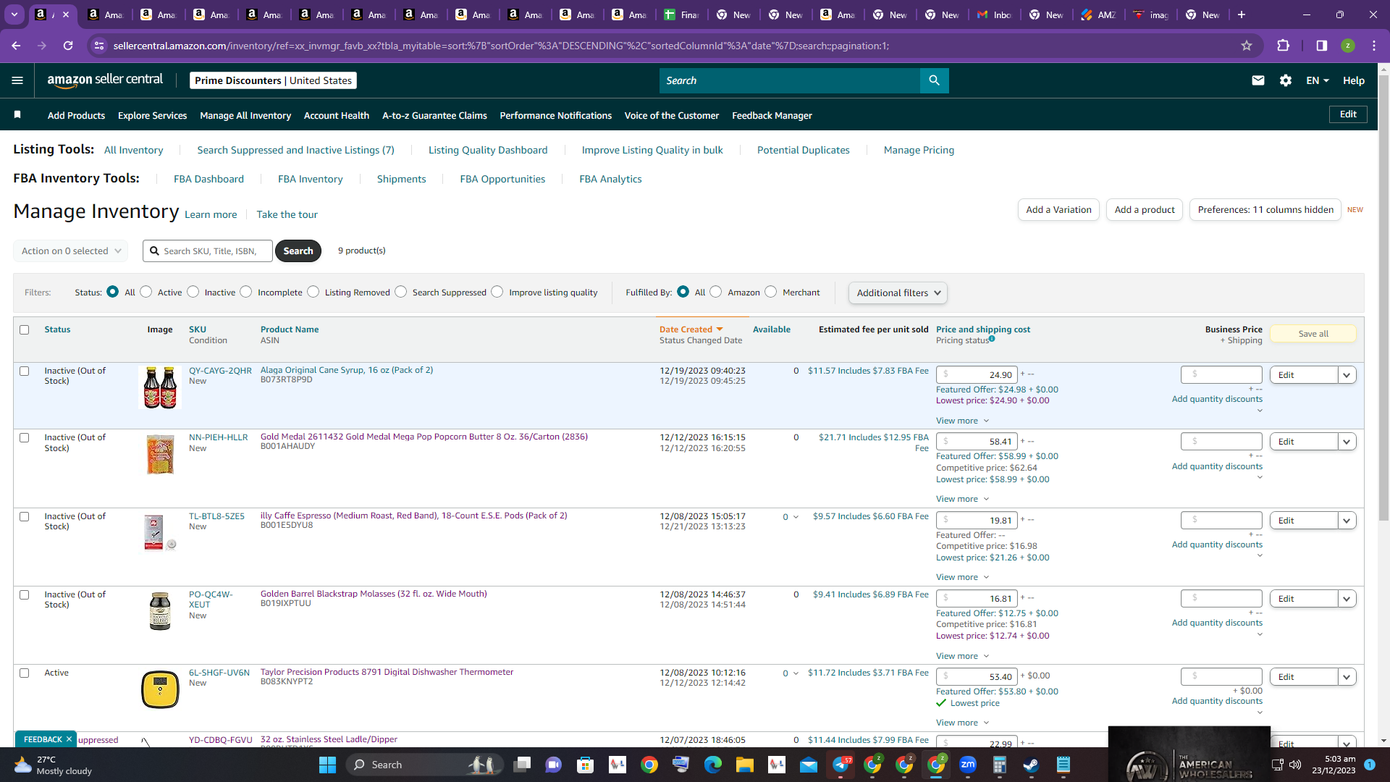Open the messages mail icon

pos(1258,80)
